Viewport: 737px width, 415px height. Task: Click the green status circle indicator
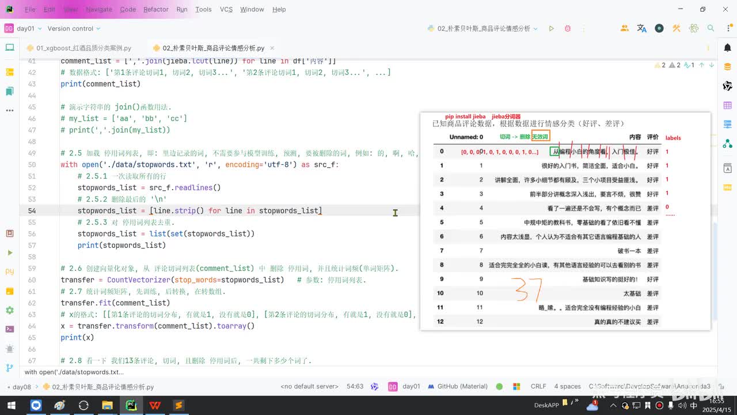click(x=499, y=386)
